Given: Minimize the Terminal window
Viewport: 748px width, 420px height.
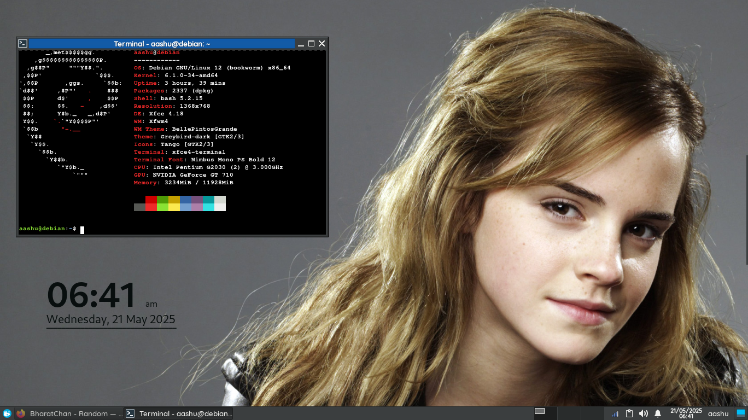Looking at the screenshot, I should 301,44.
